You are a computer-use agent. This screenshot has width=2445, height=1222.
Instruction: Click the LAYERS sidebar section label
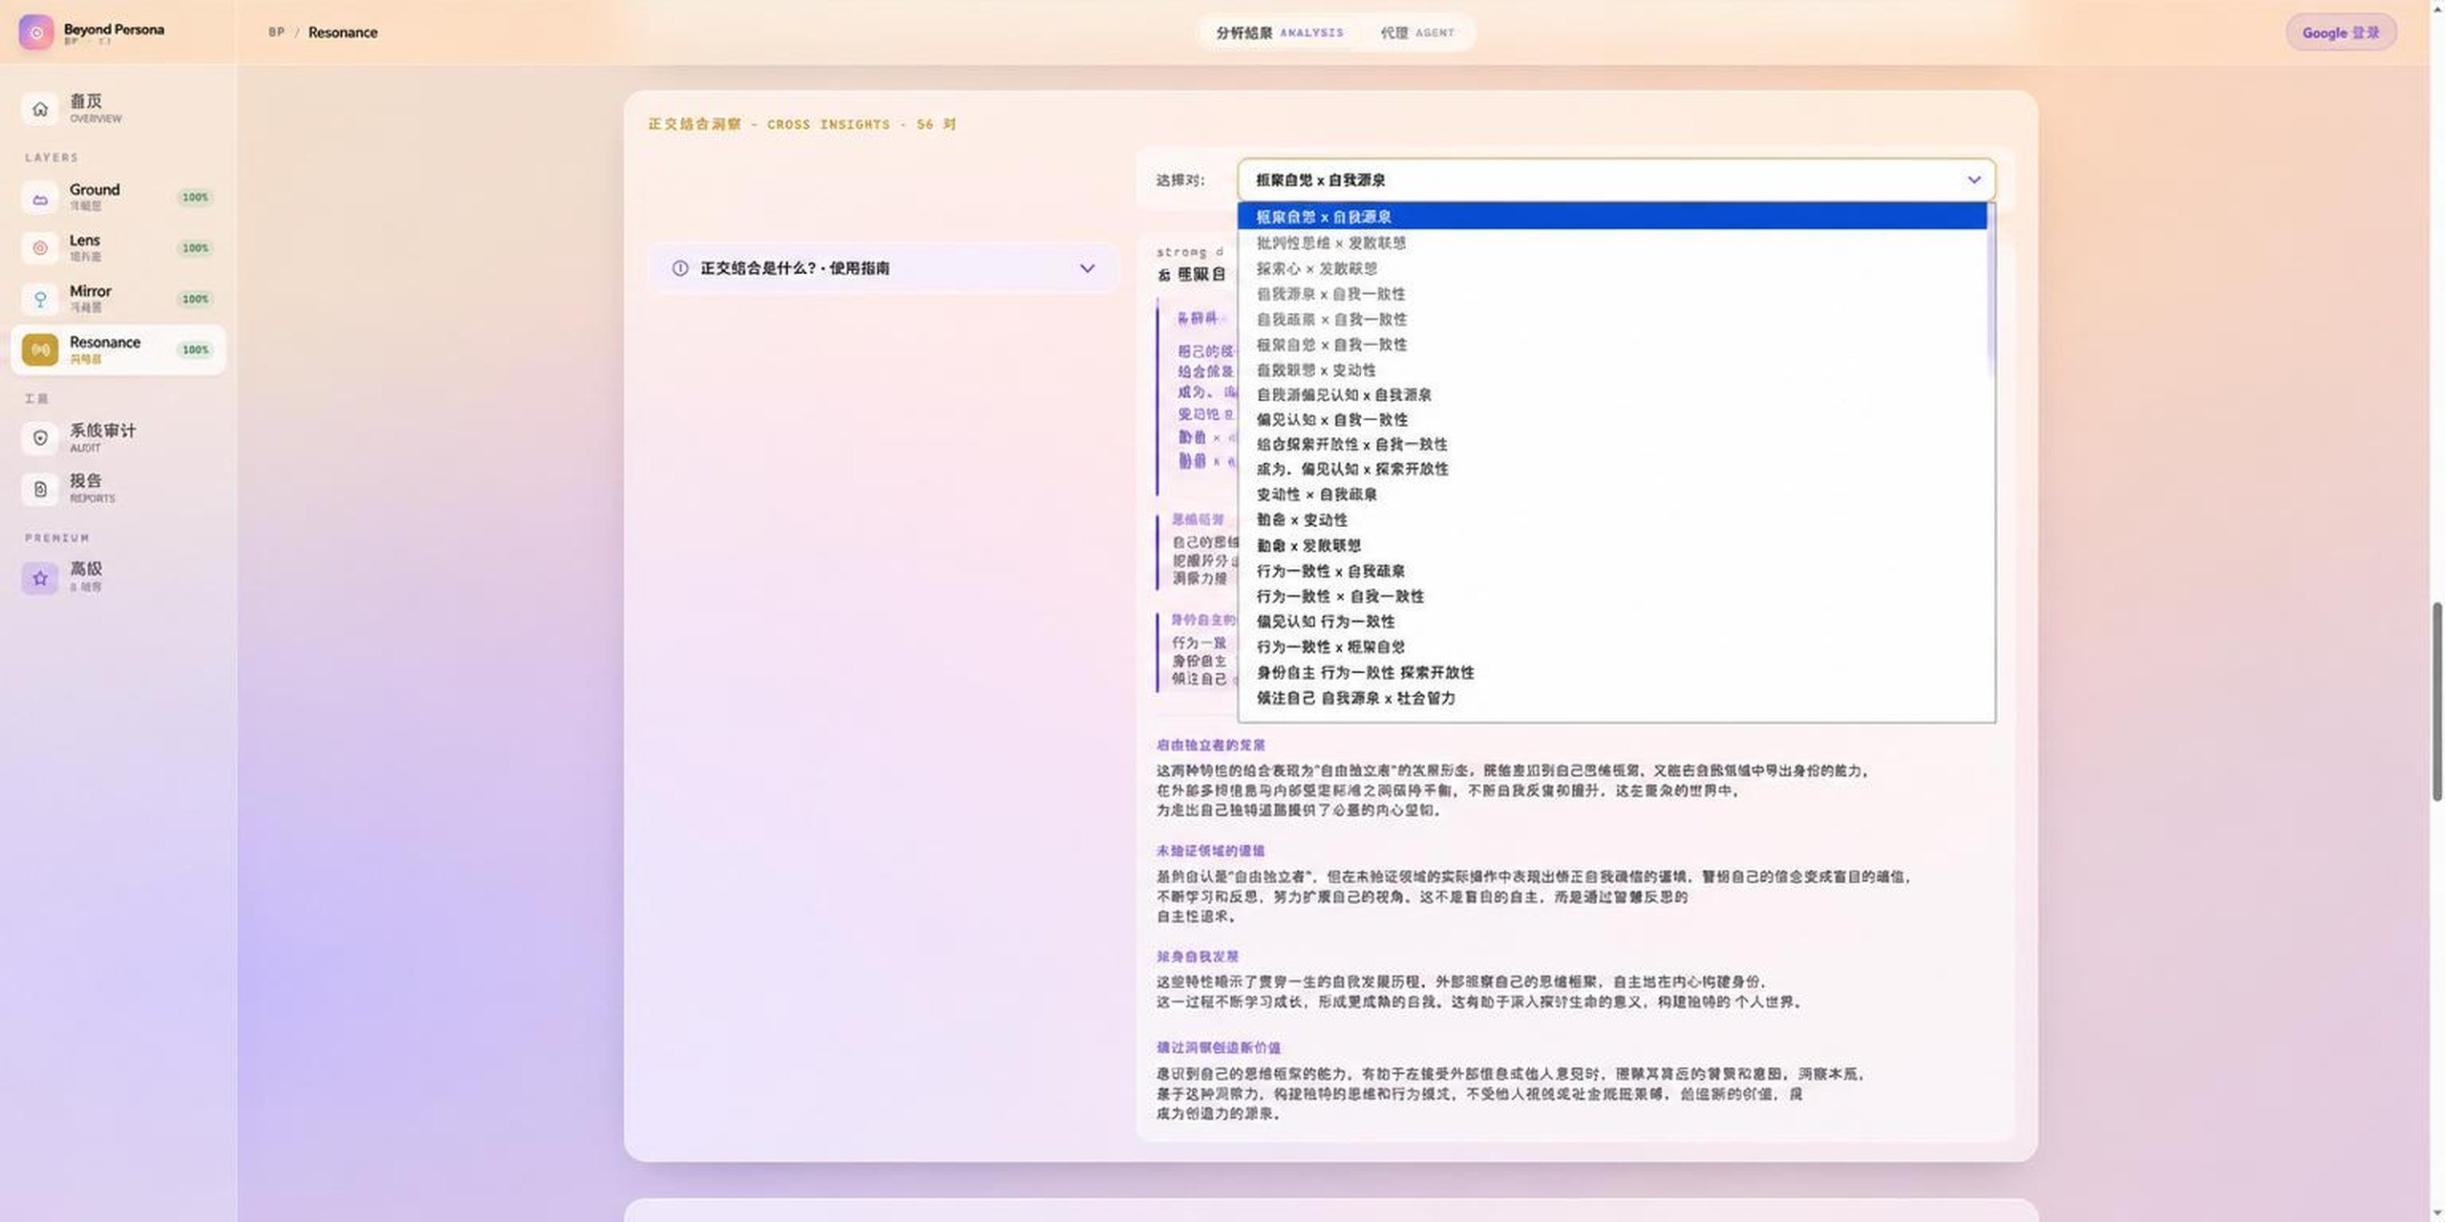point(52,158)
